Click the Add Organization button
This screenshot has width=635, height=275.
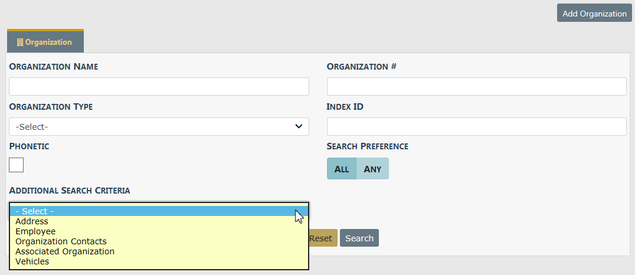[594, 13]
